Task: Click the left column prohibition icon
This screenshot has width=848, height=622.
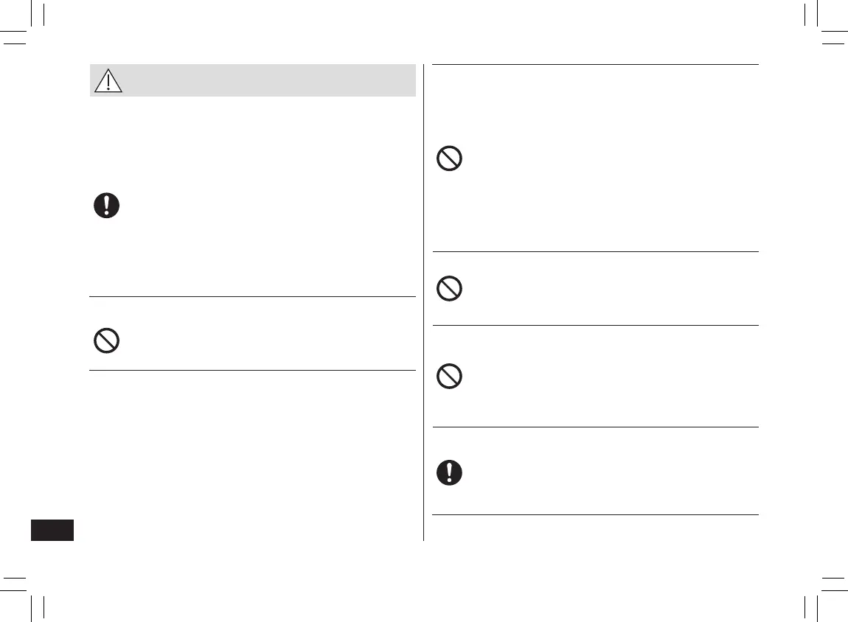Action: 106,340
